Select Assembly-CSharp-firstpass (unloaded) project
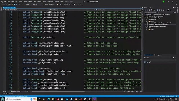Screen dimensions: 179x101 click(x=158, y=25)
